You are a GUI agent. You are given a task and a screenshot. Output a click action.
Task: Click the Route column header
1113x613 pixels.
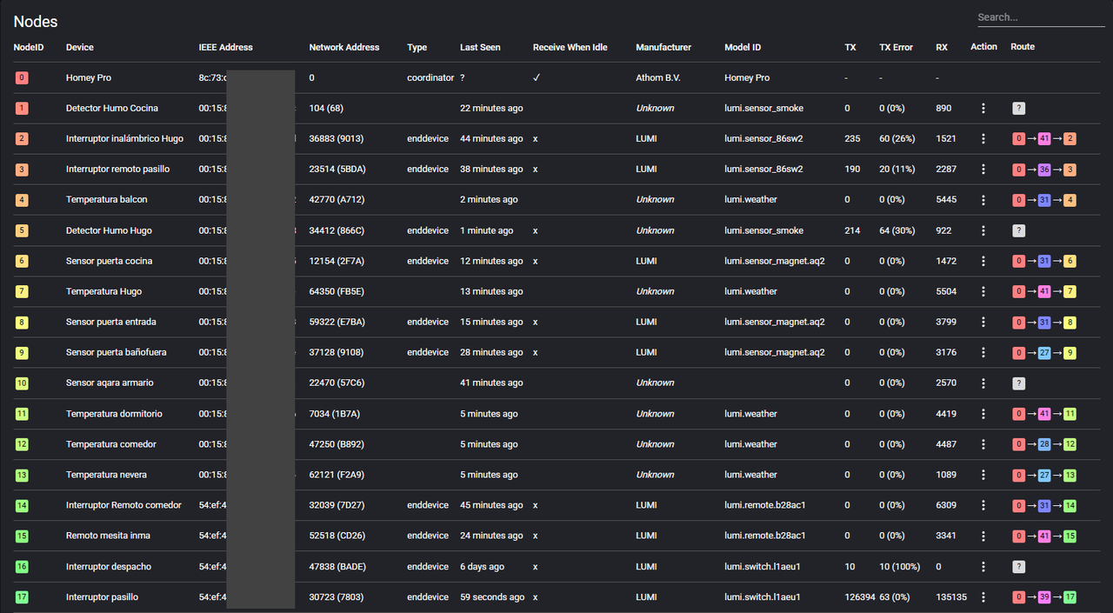(x=1023, y=47)
